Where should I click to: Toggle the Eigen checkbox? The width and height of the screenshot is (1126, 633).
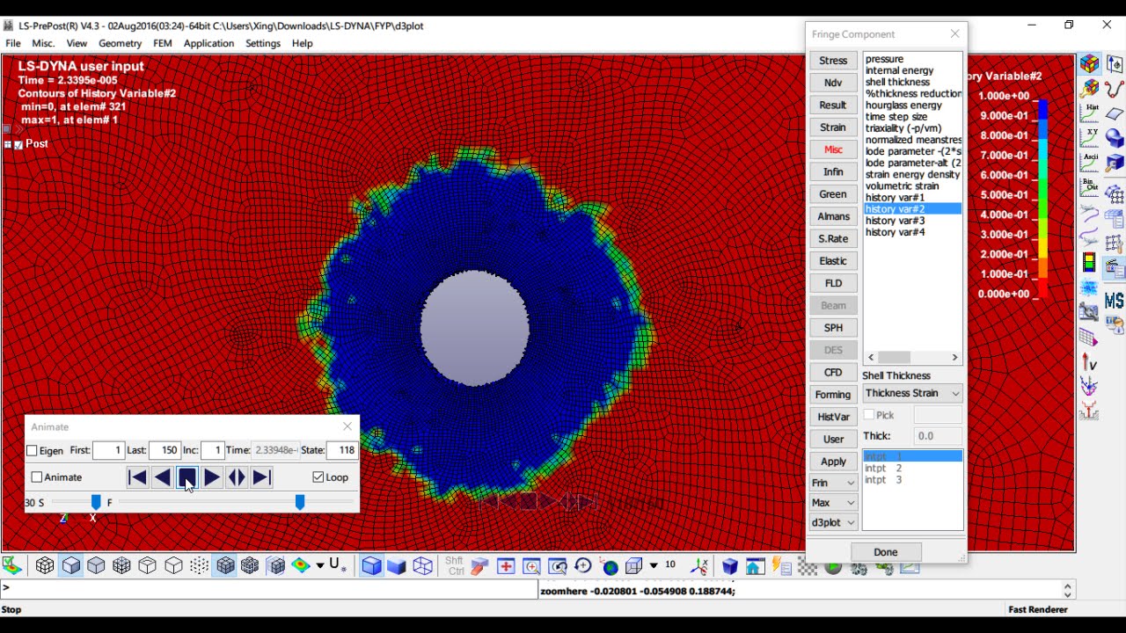(32, 451)
